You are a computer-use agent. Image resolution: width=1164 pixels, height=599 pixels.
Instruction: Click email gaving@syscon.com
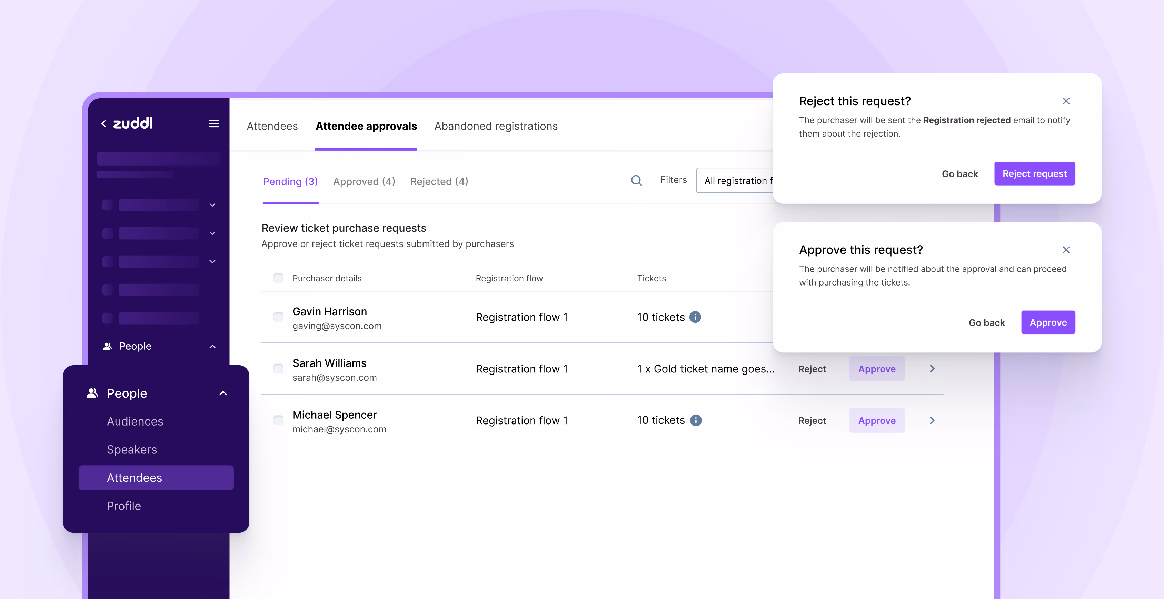[x=337, y=326]
